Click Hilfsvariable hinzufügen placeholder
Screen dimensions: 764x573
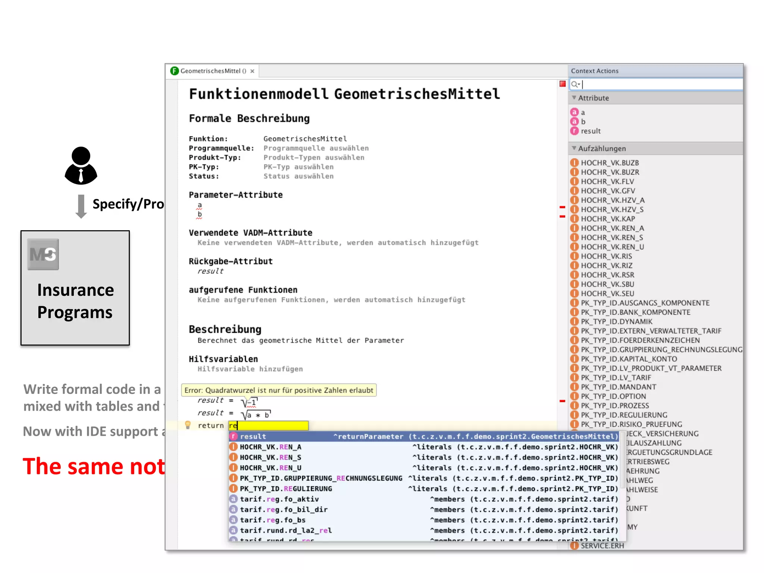(250, 369)
